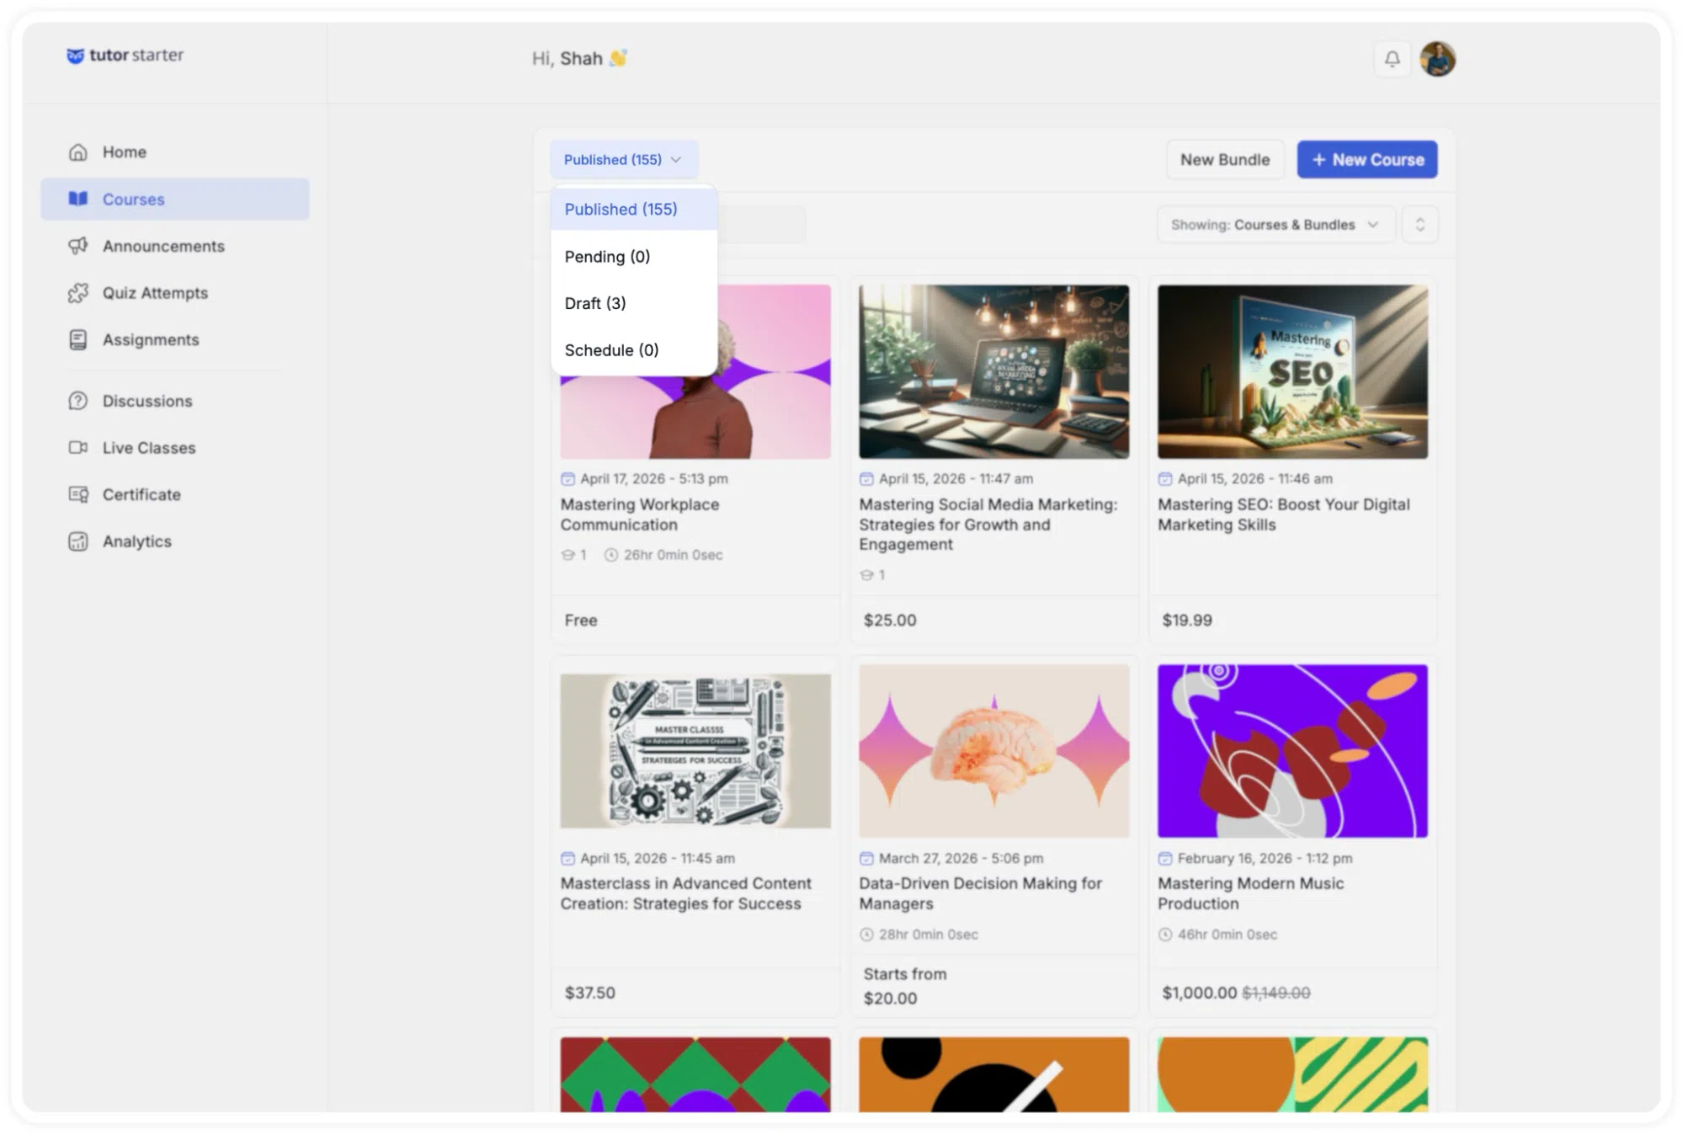Viewport: 1683px width, 1135px height.
Task: Select Pending (0) from the status list
Action: tap(634, 256)
